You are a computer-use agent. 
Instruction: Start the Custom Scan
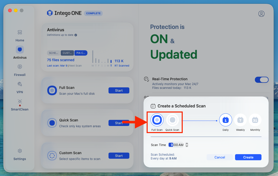tap(119, 156)
